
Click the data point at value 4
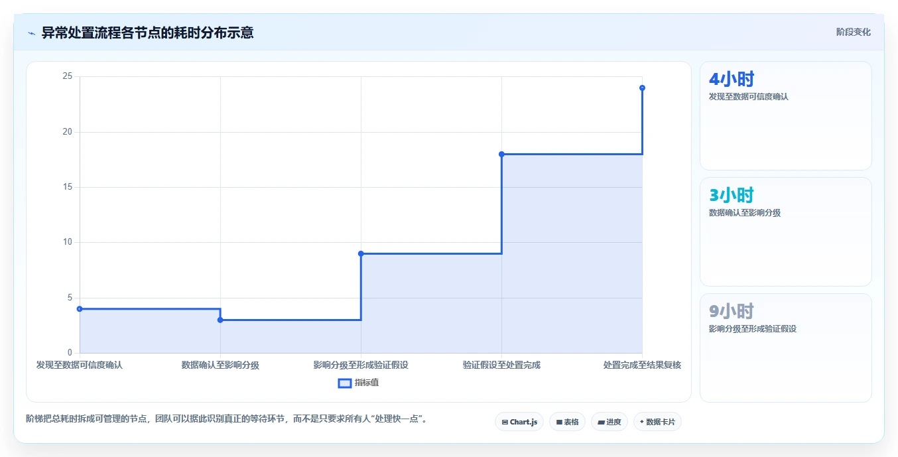(80, 309)
